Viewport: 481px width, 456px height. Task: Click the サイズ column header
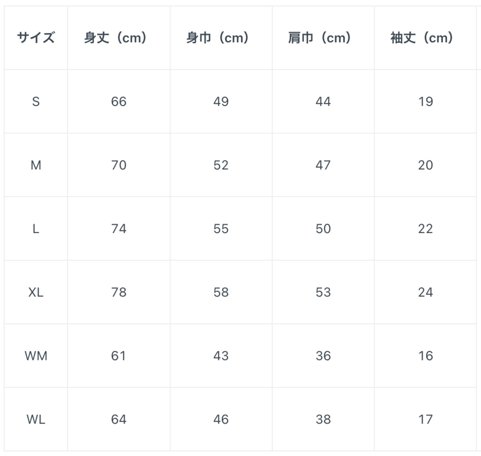(x=36, y=38)
